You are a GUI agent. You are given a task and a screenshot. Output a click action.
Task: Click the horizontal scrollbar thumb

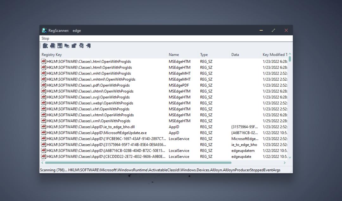[138, 163]
